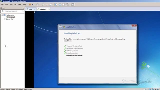Viewport: 160px width, 90px height.
Task: Click the 'Installing updates' step
Action: (72, 53)
